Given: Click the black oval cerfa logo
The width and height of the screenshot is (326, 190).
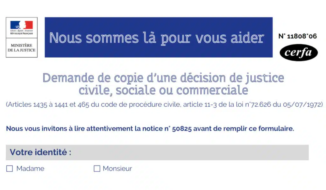Looking at the screenshot, I should pyautogui.click(x=299, y=53).
